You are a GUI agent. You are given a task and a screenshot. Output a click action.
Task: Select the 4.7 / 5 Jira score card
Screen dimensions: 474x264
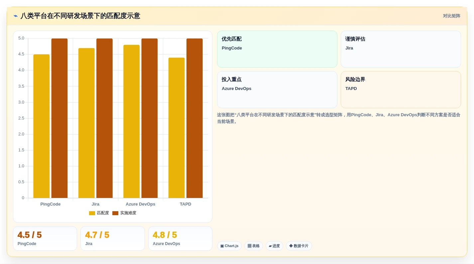(113, 238)
